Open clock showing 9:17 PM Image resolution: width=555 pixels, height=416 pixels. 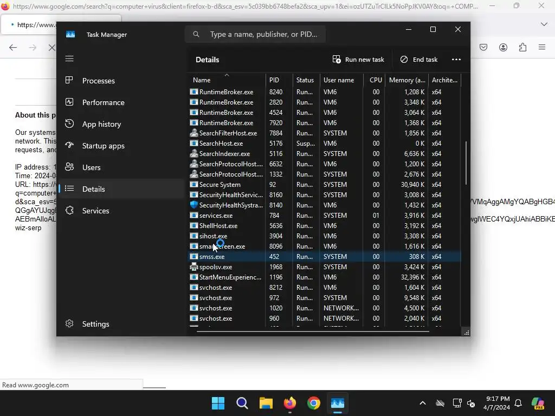pyautogui.click(x=498, y=403)
